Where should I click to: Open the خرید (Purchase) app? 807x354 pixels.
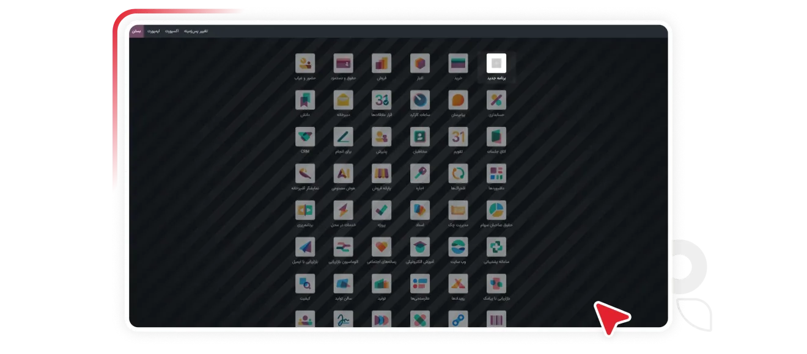[x=458, y=63]
